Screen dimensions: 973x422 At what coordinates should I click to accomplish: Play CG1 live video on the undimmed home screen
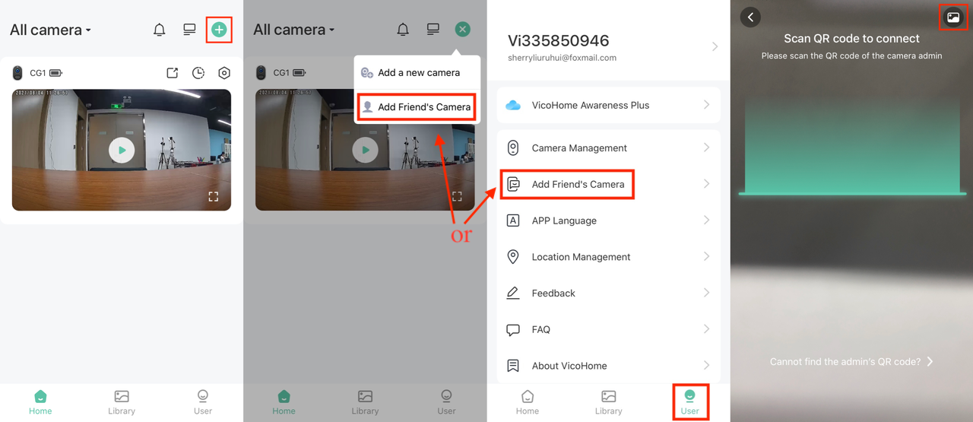click(122, 150)
